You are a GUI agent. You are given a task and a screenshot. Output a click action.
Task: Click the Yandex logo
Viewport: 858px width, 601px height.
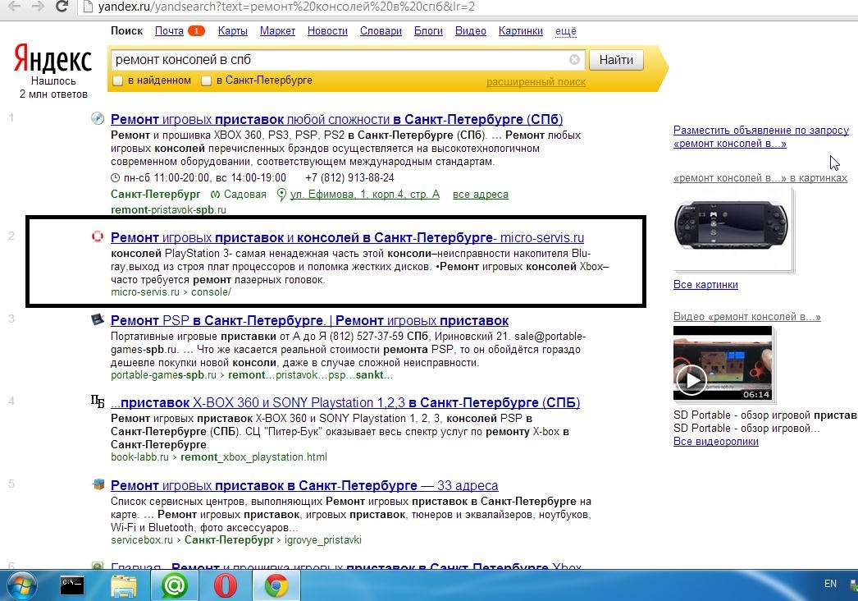click(52, 58)
